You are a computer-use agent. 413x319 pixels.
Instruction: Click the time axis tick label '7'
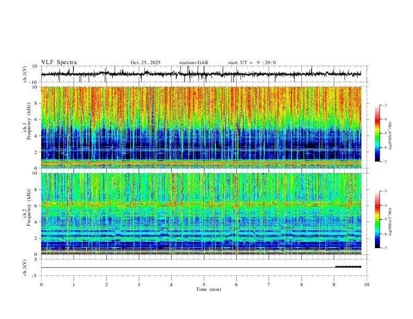(x=269, y=285)
